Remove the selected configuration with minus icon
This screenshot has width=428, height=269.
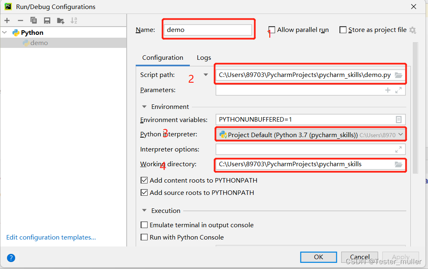coord(20,20)
